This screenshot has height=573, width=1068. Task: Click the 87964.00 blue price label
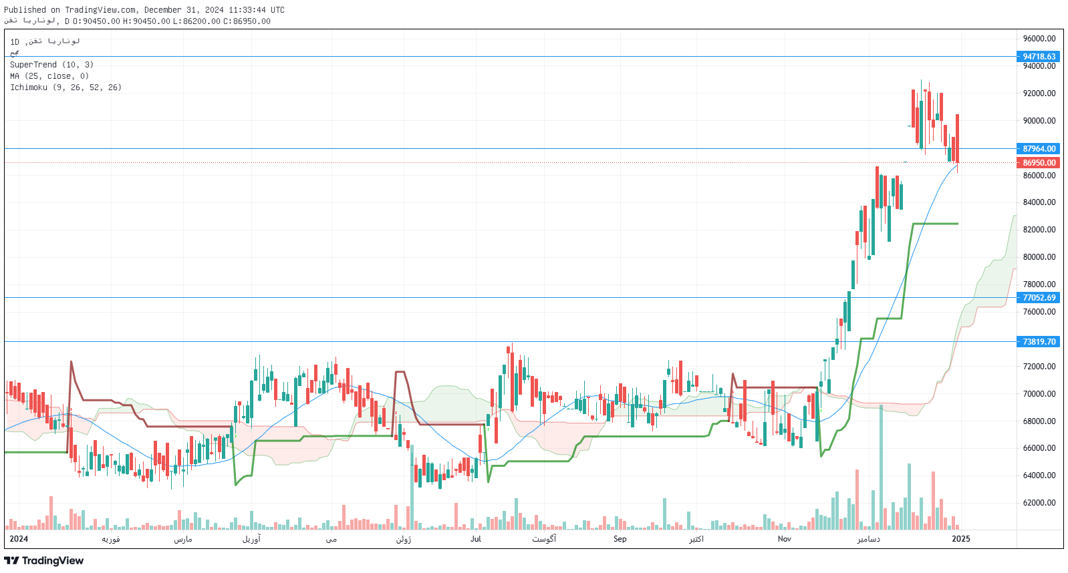(x=1039, y=149)
